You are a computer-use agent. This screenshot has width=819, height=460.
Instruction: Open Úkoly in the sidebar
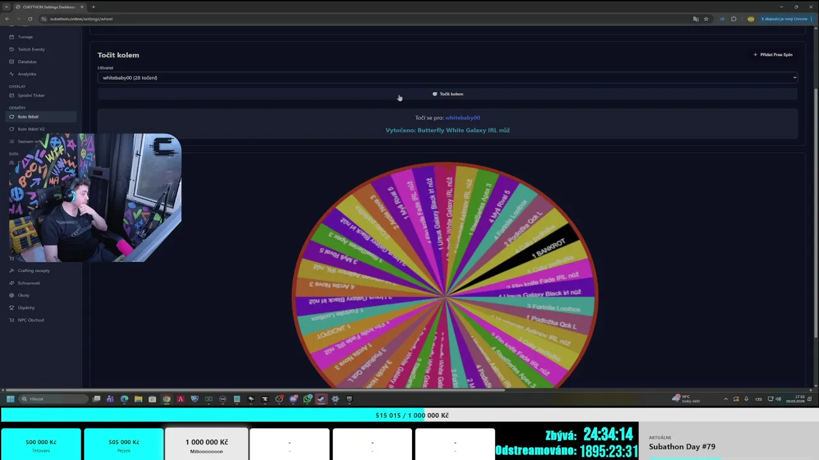click(41, 295)
